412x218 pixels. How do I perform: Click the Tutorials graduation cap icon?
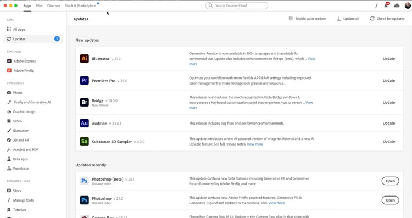tap(9, 210)
